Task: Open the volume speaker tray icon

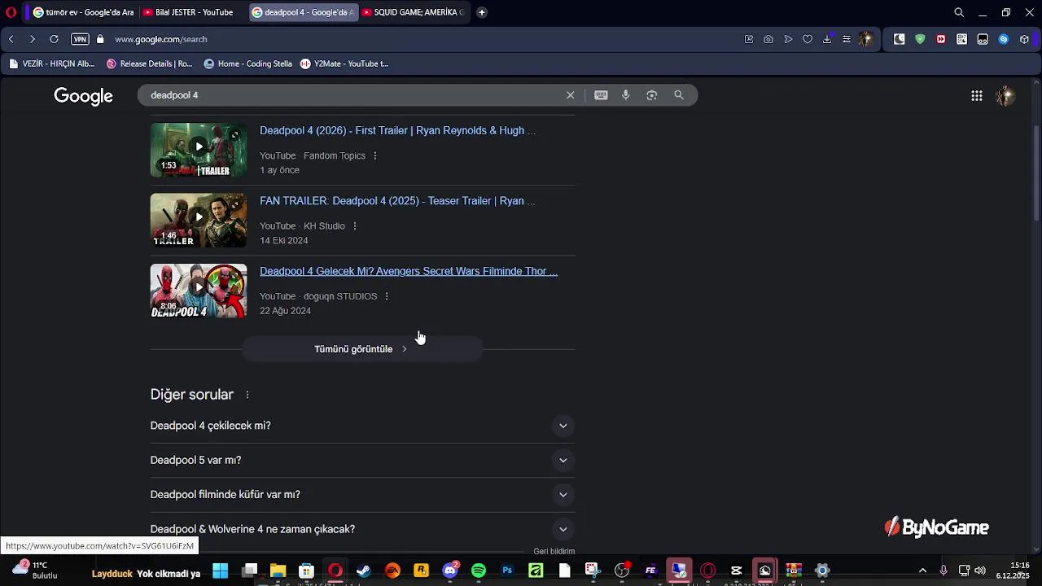Action: pos(980,571)
